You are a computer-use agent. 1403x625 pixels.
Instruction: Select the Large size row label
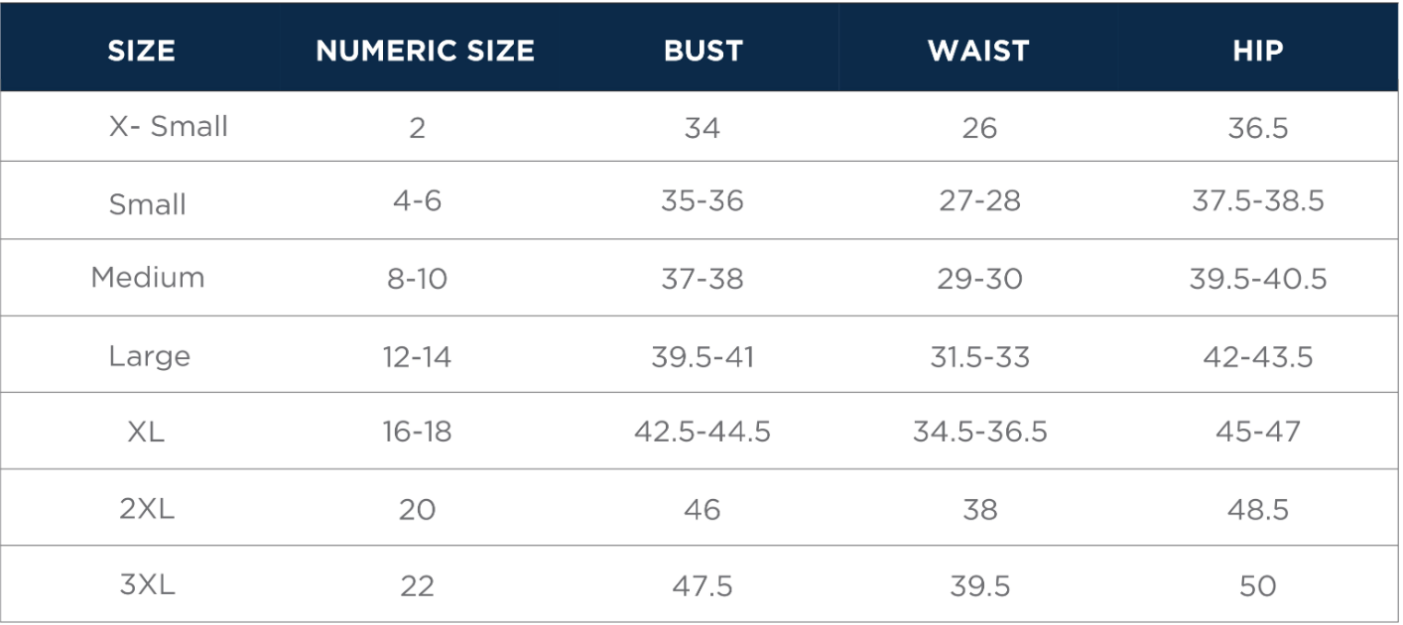149,356
